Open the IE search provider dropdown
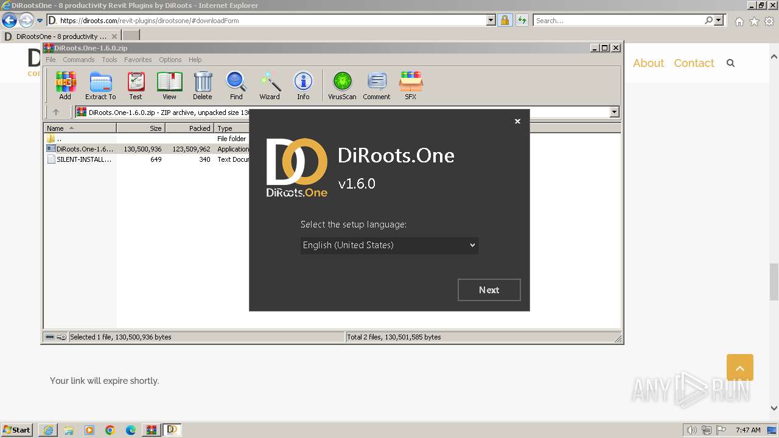Screen dimensions: 779x438 (x=719, y=20)
